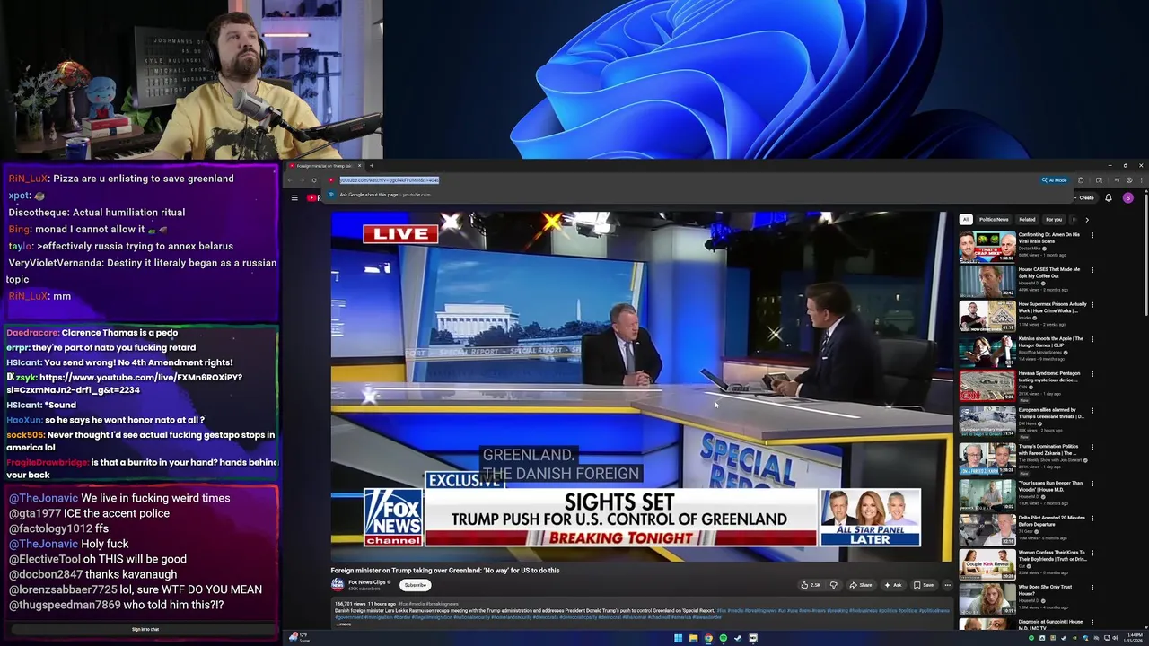Open European allies alarmed video title

pyautogui.click(x=1051, y=414)
